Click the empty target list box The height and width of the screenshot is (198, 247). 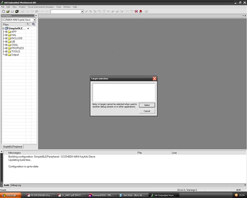[124, 92]
